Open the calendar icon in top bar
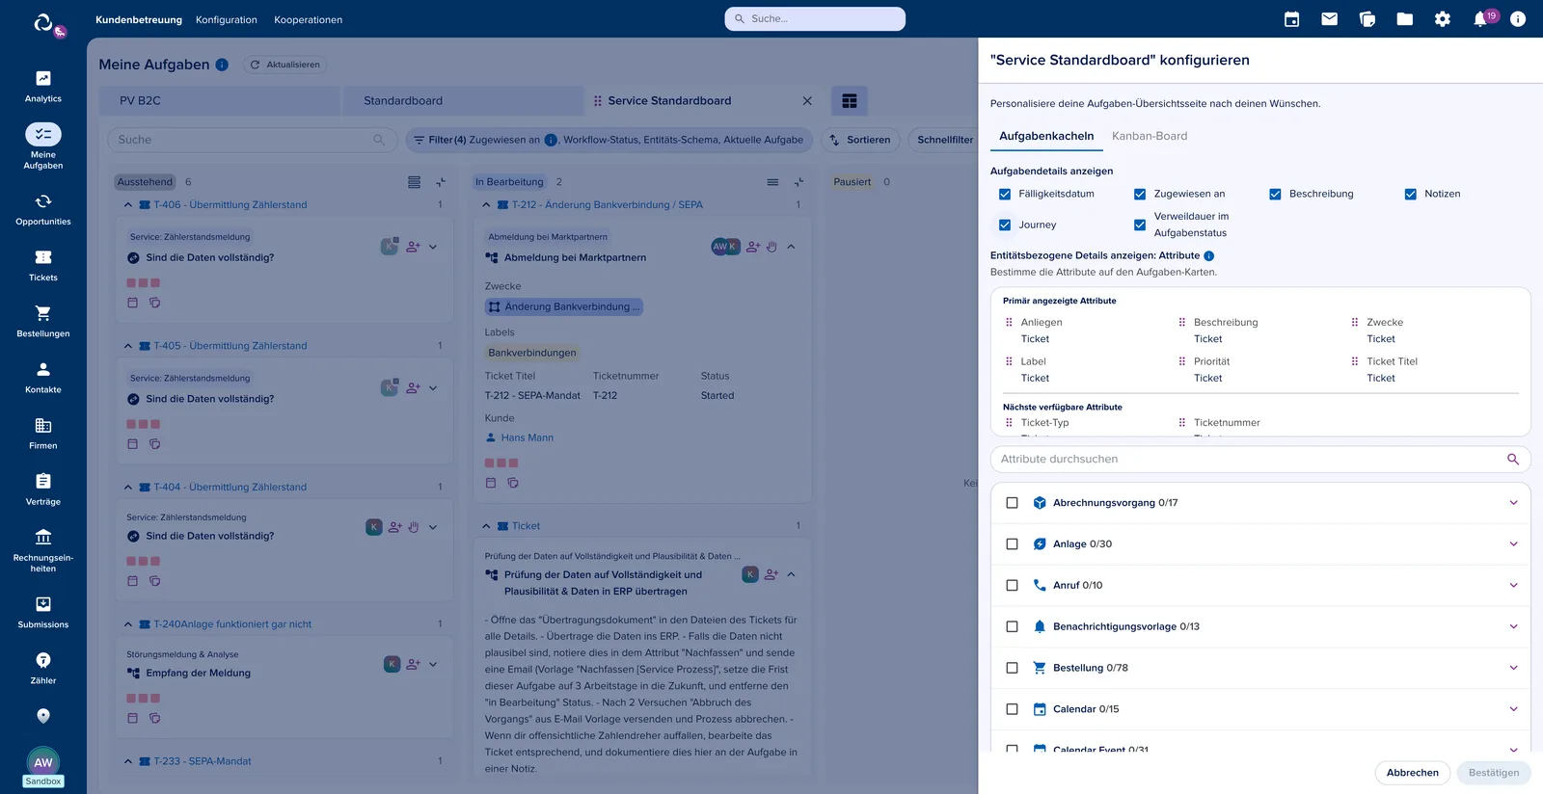Screen dimensions: 1543x794 1291,19
